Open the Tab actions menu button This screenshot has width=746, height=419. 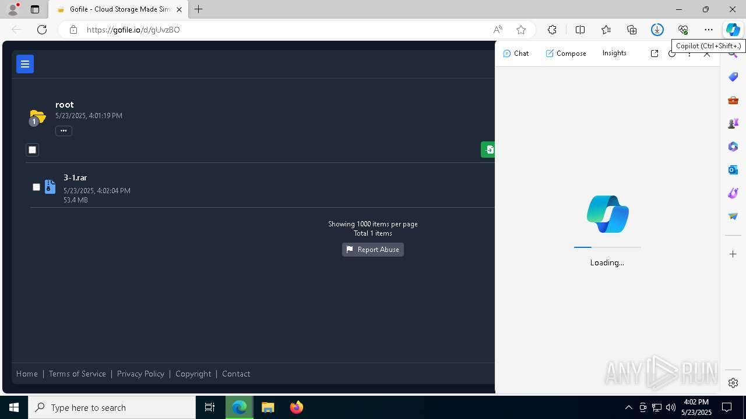35,9
